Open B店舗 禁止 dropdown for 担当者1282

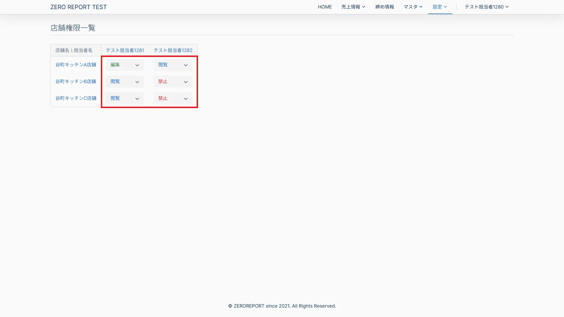pyautogui.click(x=173, y=82)
